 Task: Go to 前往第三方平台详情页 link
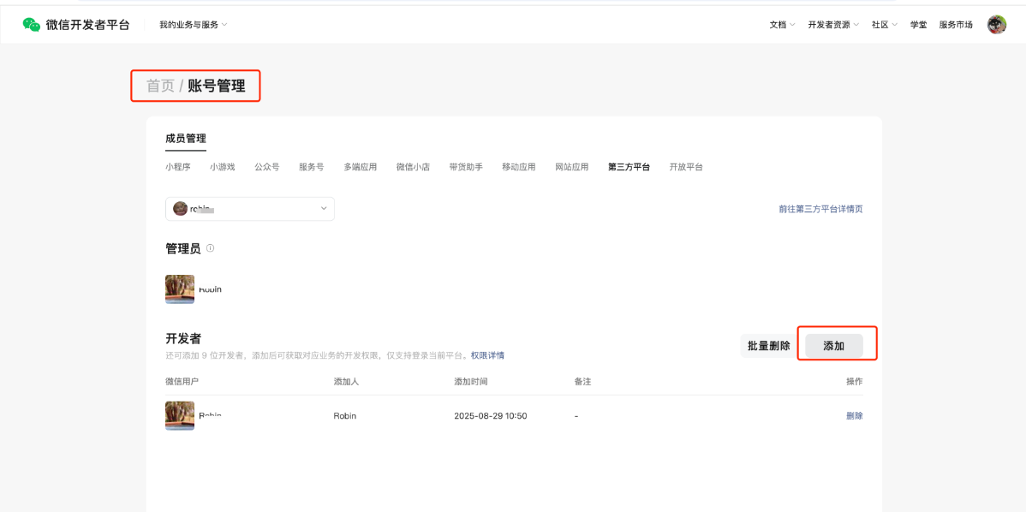[820, 209]
